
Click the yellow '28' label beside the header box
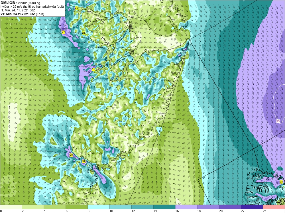pos(76,8)
